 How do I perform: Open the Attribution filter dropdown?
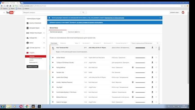click(x=122, y=43)
